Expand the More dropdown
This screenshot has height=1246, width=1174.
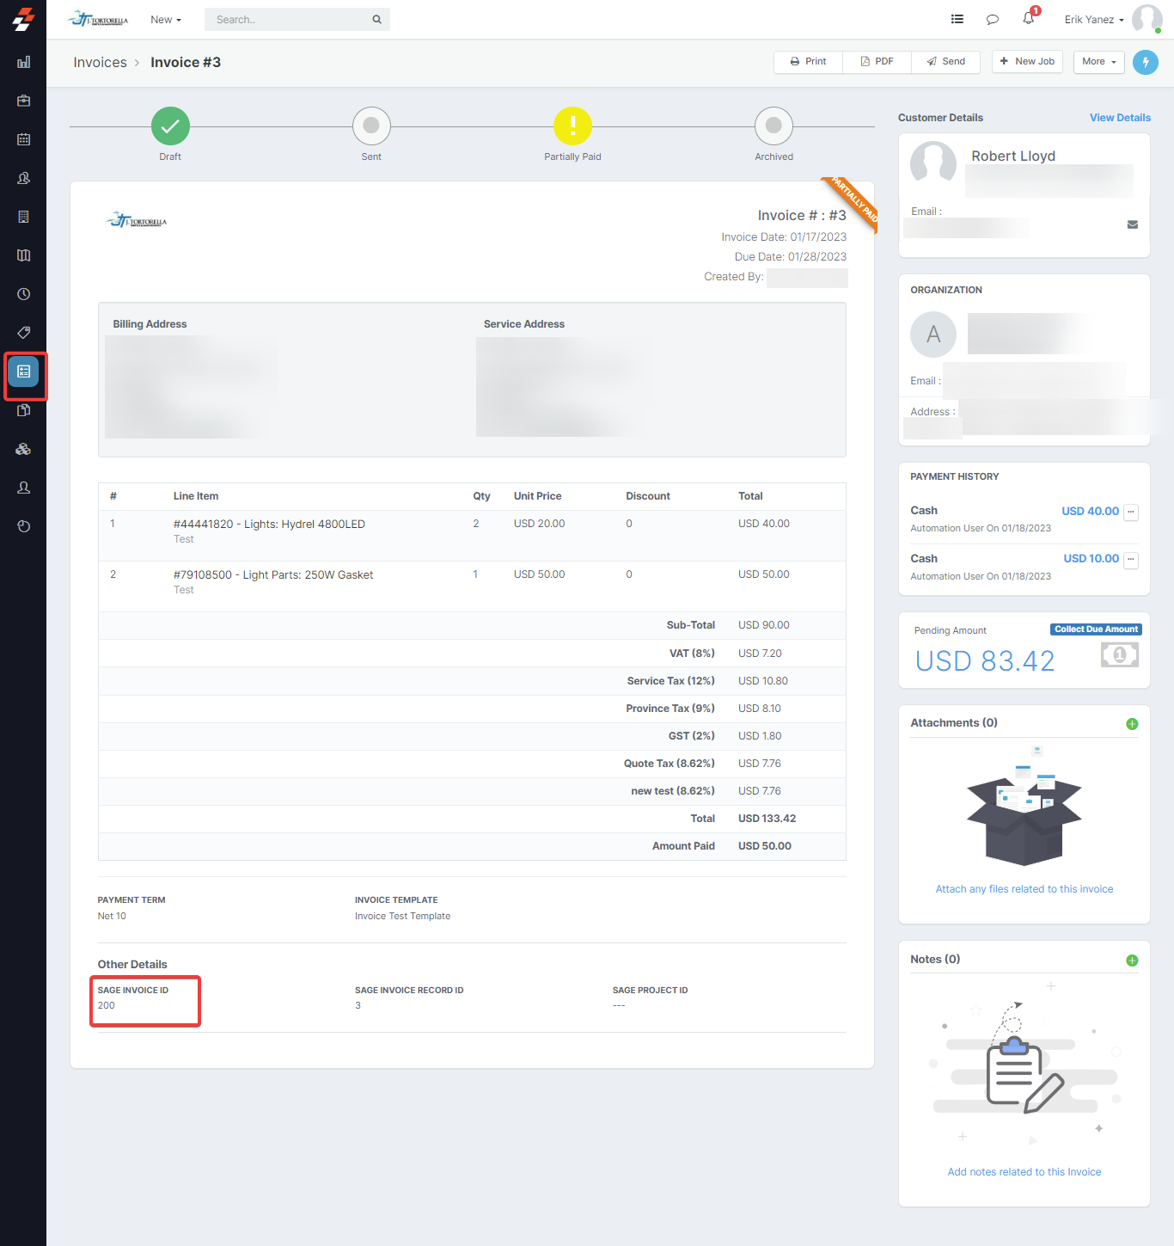[1099, 62]
